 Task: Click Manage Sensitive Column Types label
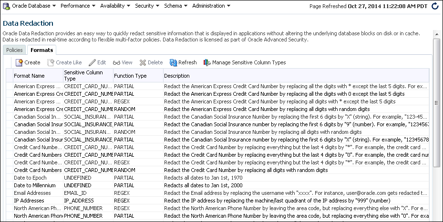(249, 62)
